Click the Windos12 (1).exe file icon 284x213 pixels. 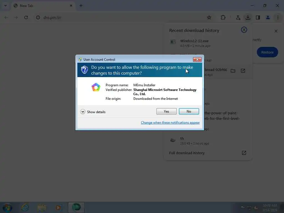[x=173, y=42]
